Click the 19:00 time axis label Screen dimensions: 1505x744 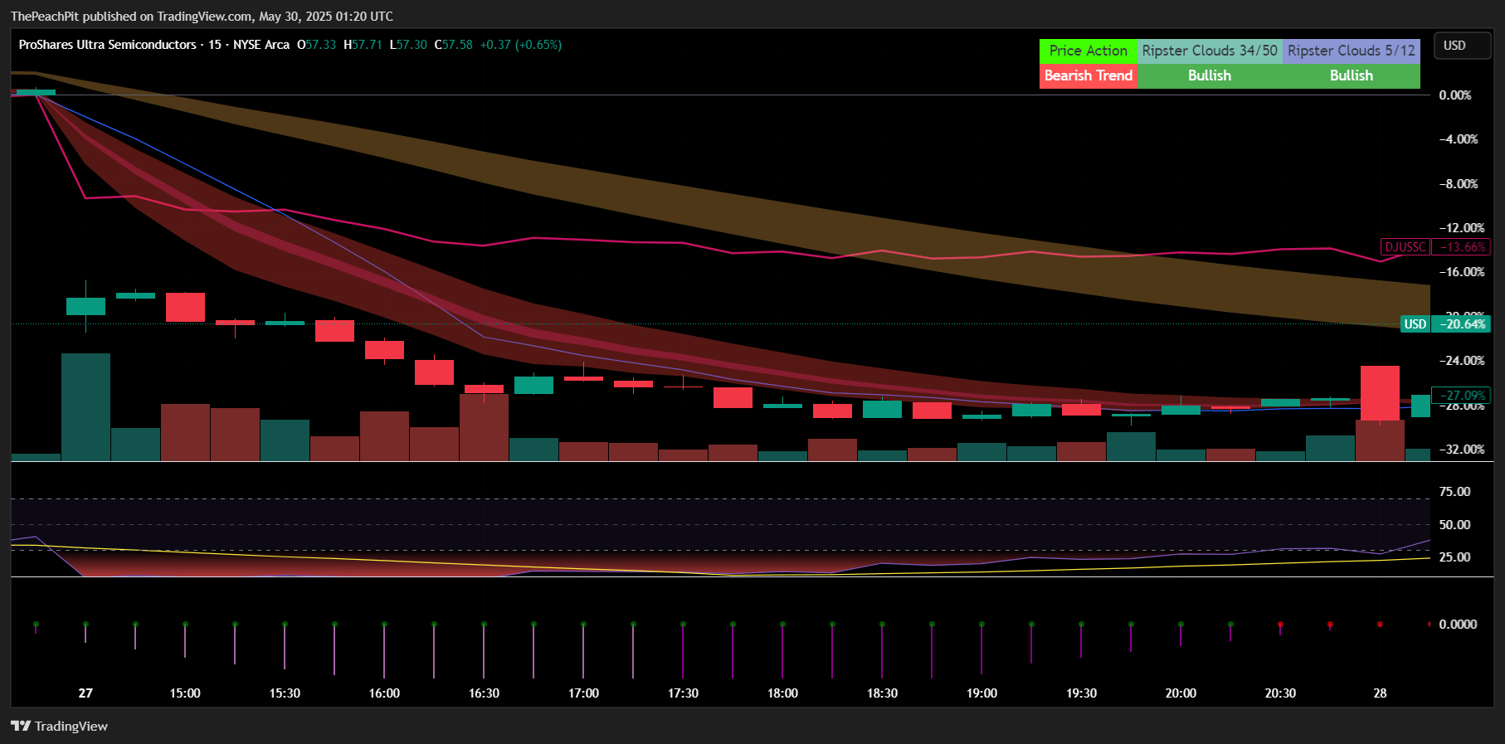pos(981,693)
